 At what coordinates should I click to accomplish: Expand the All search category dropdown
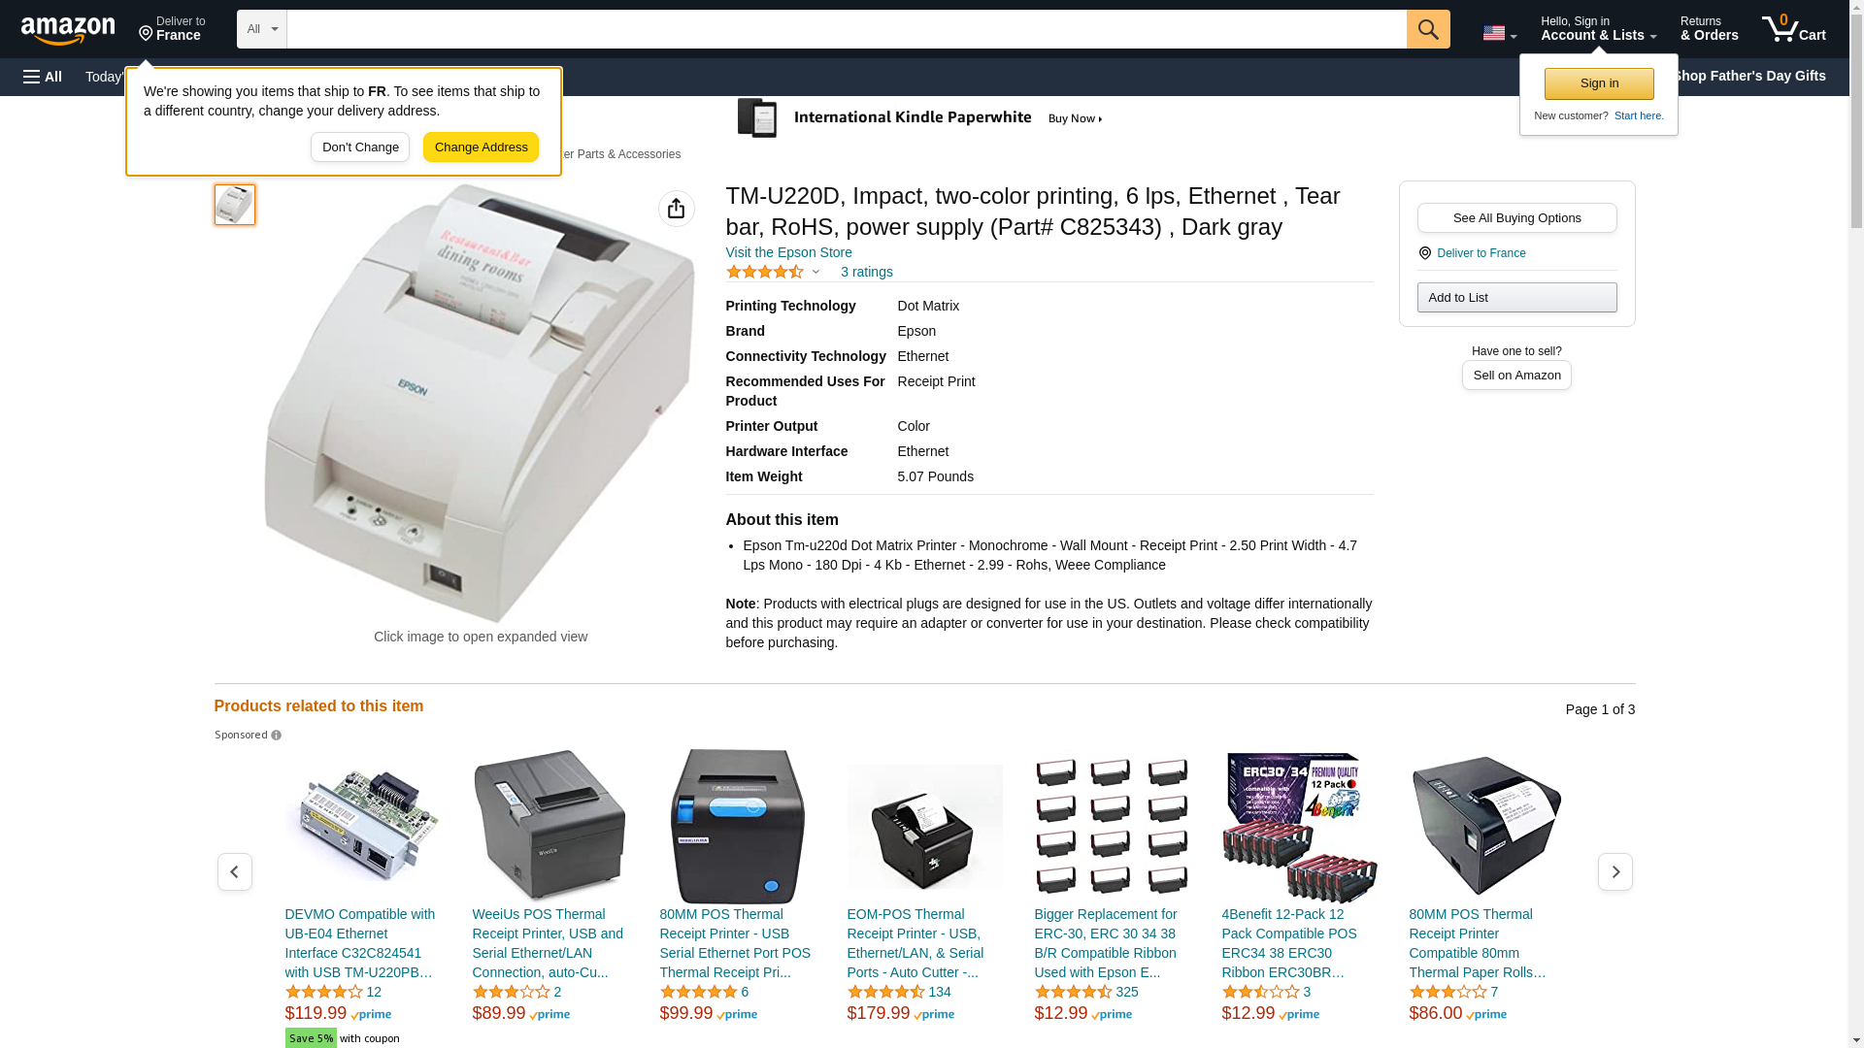point(262,29)
